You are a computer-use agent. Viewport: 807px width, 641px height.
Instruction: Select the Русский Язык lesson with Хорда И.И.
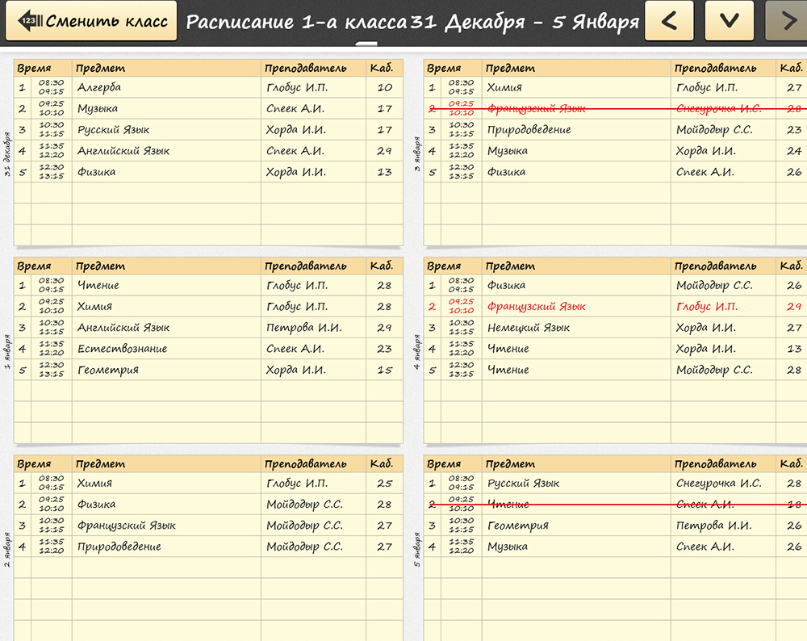208,130
